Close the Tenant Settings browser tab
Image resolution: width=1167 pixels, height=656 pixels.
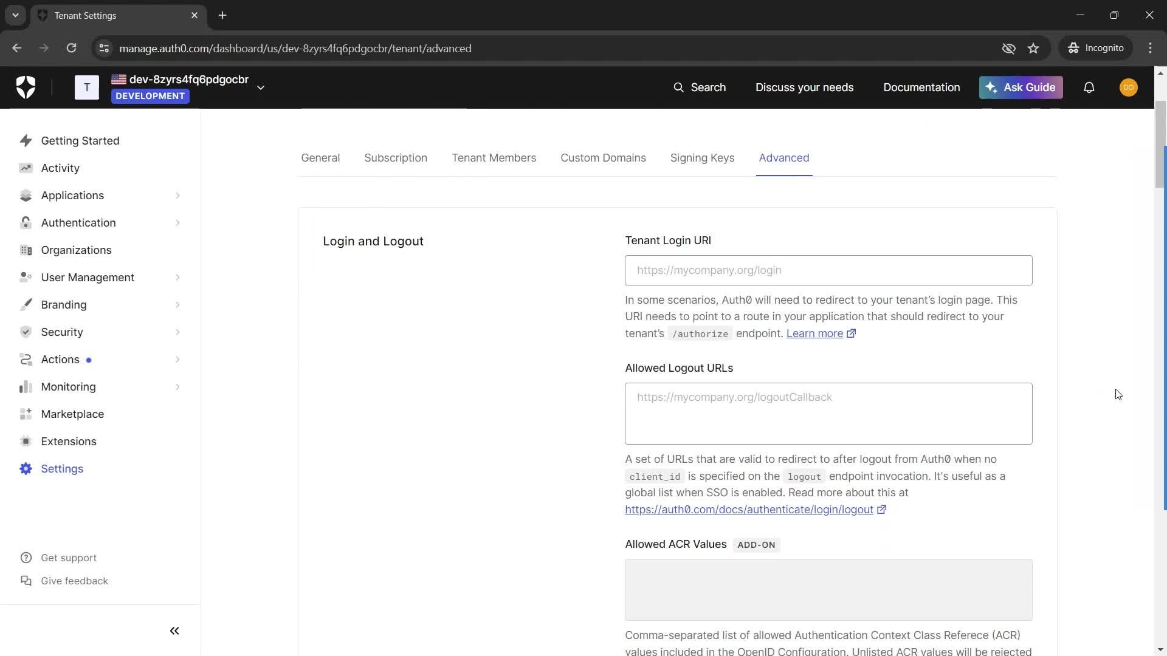point(194,15)
